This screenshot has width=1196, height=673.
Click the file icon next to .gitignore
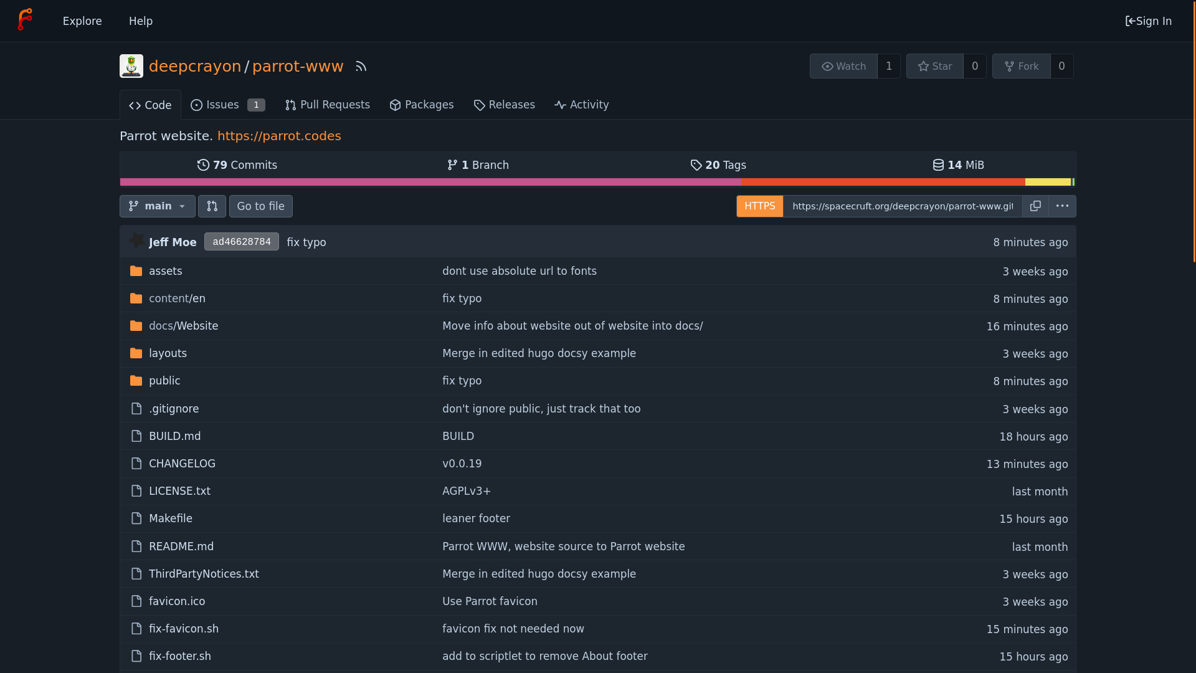coord(136,409)
